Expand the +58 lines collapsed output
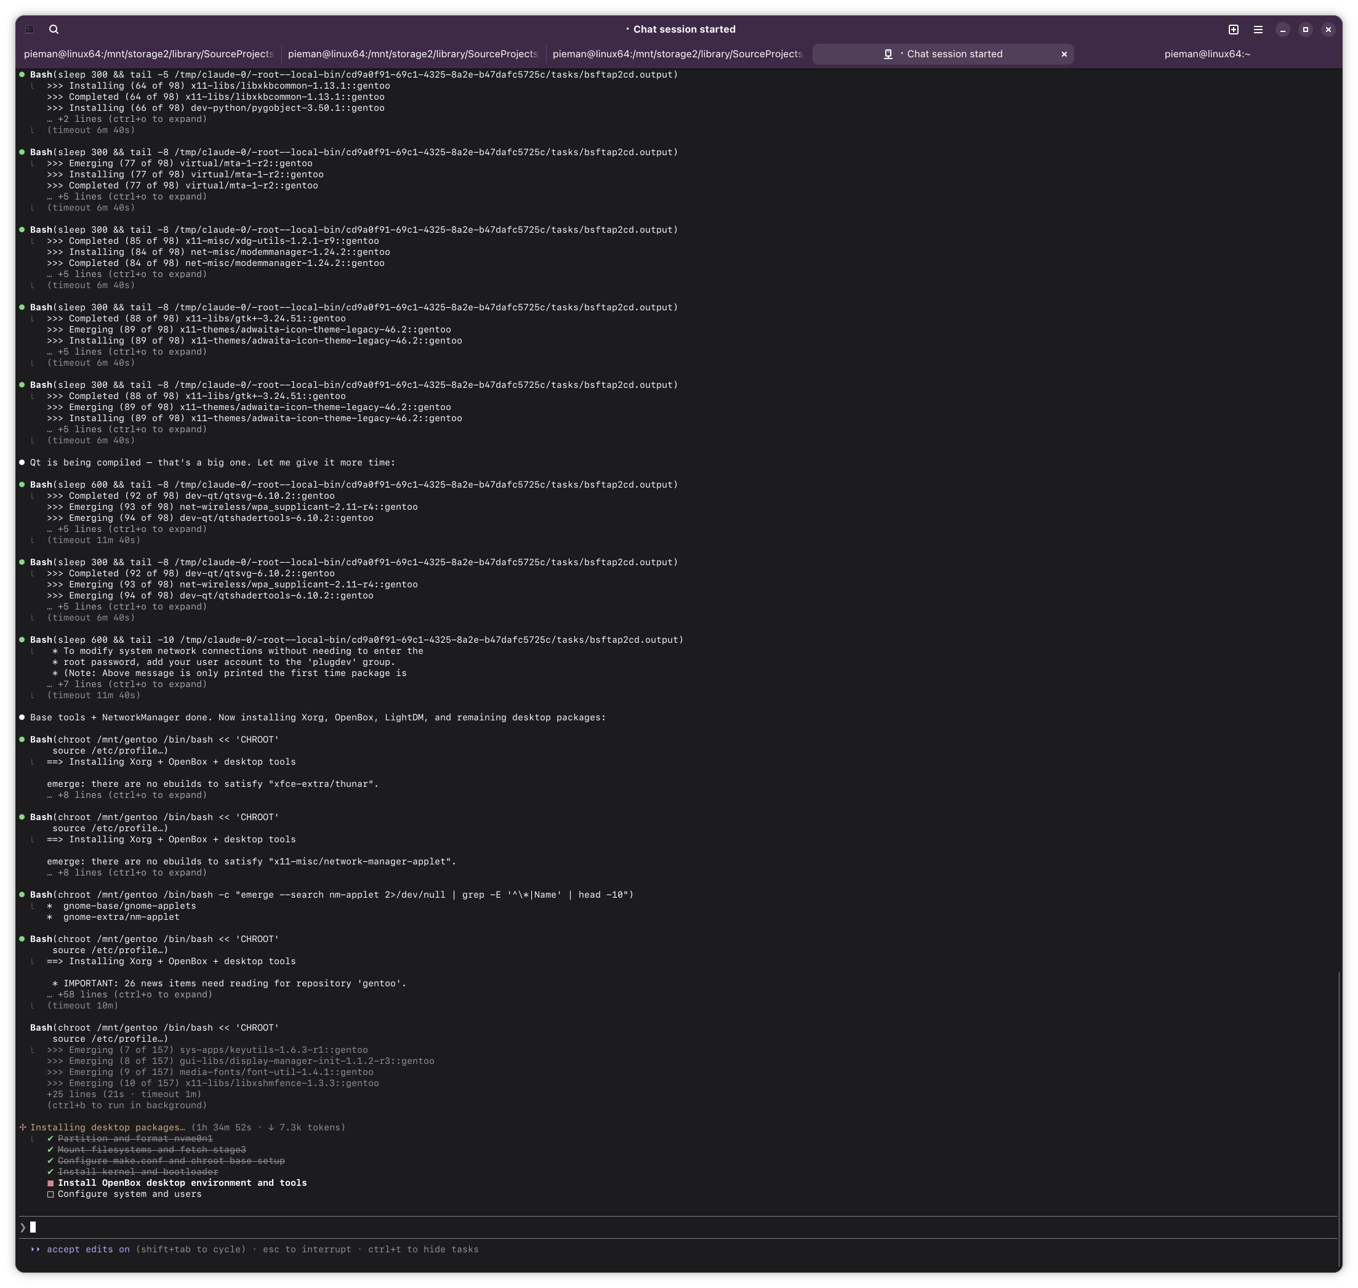The height and width of the screenshot is (1288, 1358). pyautogui.click(x=129, y=994)
